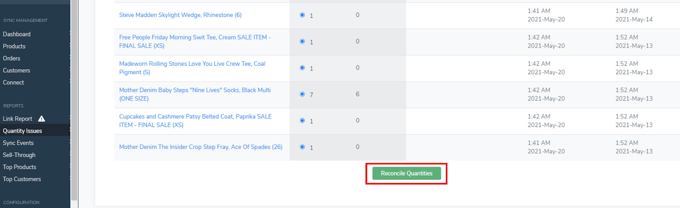The image size is (680, 208).
Task: Click the sidebar vertical scrollbar
Action: tap(74, 102)
